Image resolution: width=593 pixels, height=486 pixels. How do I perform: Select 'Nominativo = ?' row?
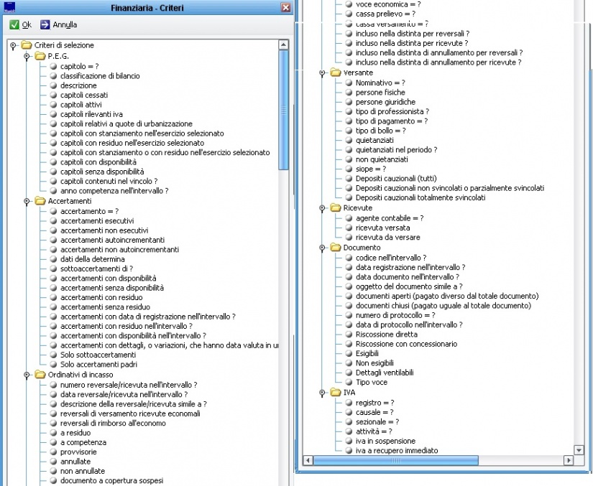pos(380,83)
